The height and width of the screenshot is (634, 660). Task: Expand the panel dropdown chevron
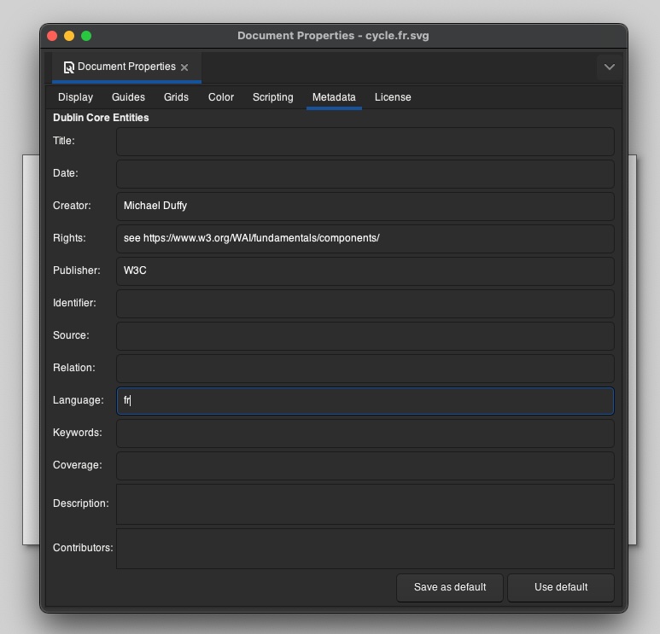609,67
